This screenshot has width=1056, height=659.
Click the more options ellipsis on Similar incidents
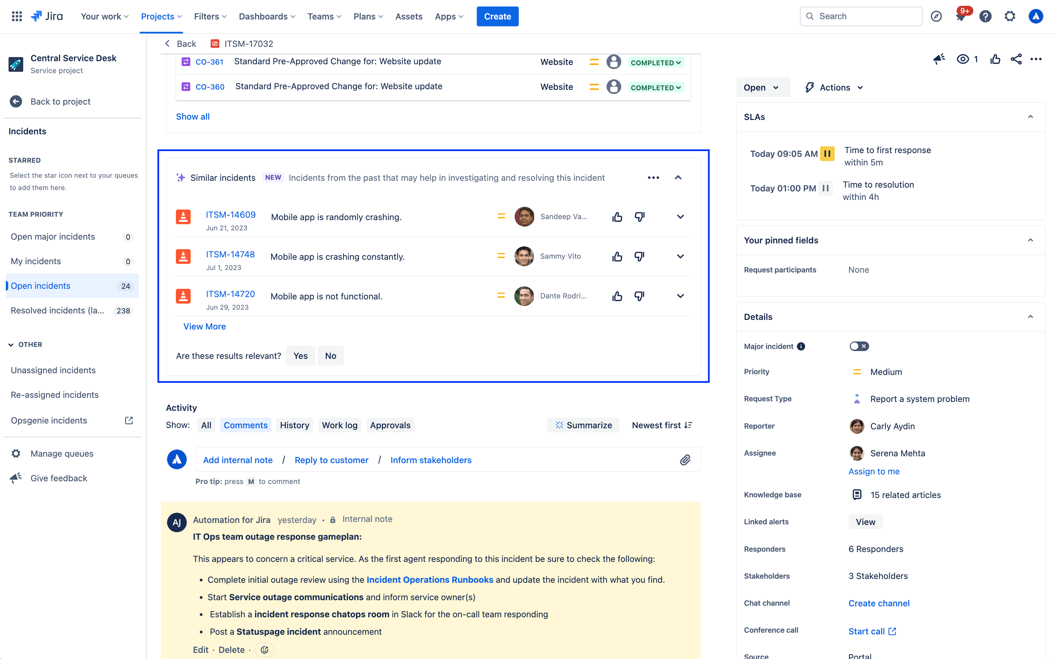[652, 178]
